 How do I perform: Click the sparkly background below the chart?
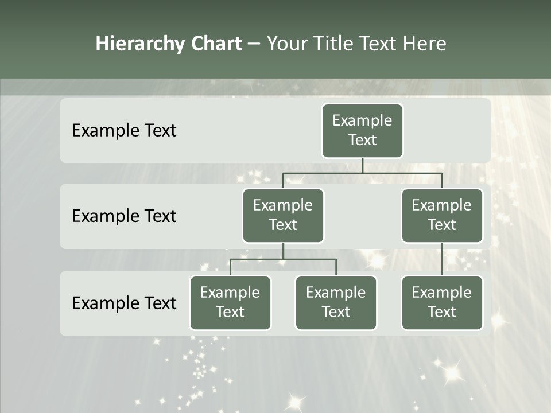275,373
